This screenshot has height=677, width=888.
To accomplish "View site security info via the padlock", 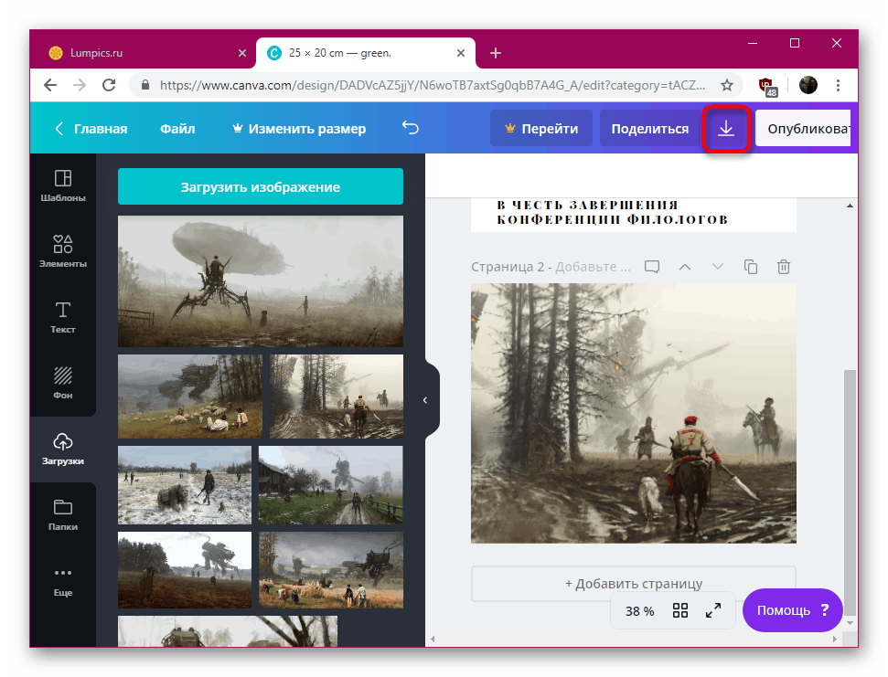I will pos(145,85).
